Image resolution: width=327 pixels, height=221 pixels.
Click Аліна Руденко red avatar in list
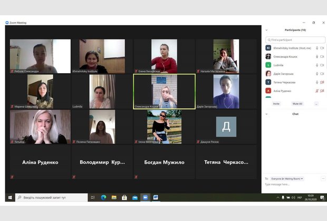[268, 91]
